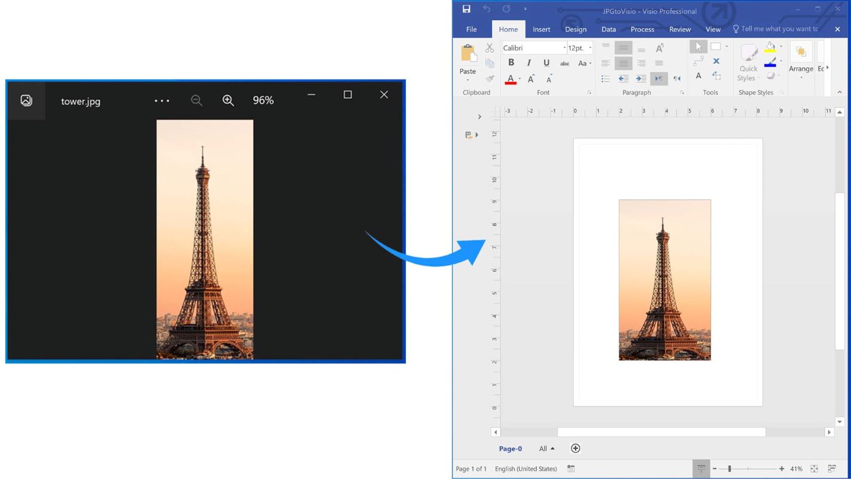
Task: Open the 12pt font size dropdown
Action: point(590,48)
